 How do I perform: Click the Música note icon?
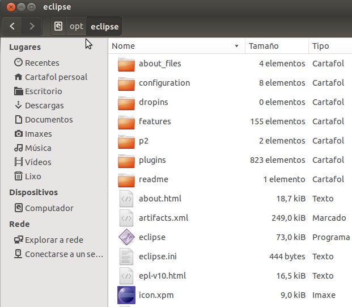coord(18,148)
